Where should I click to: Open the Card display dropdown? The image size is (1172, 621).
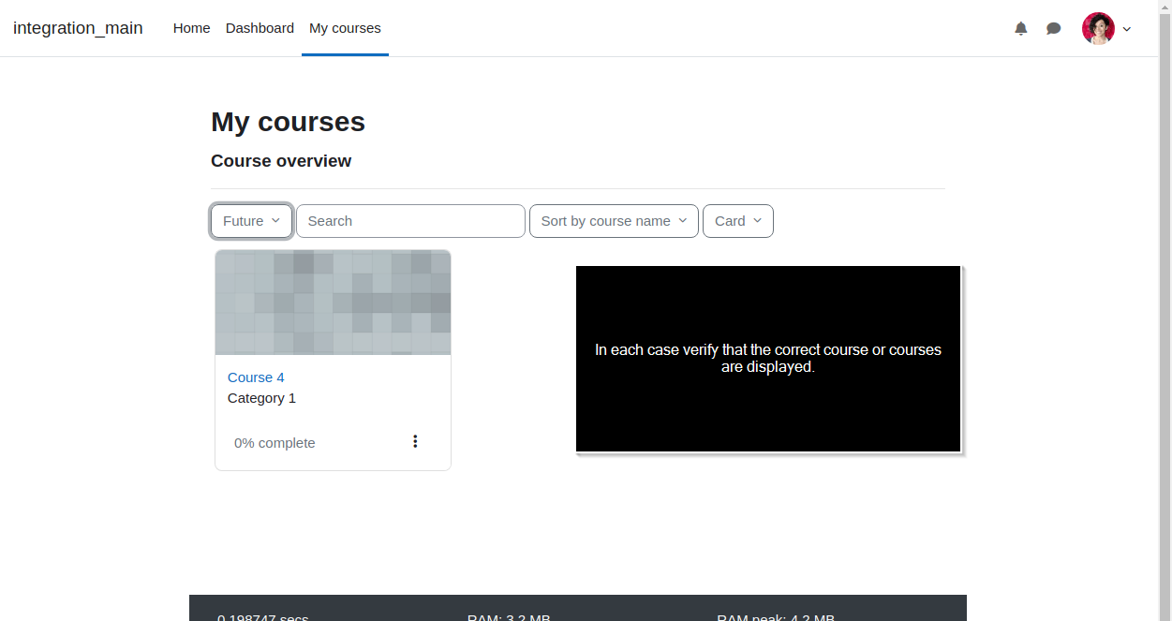tap(738, 221)
